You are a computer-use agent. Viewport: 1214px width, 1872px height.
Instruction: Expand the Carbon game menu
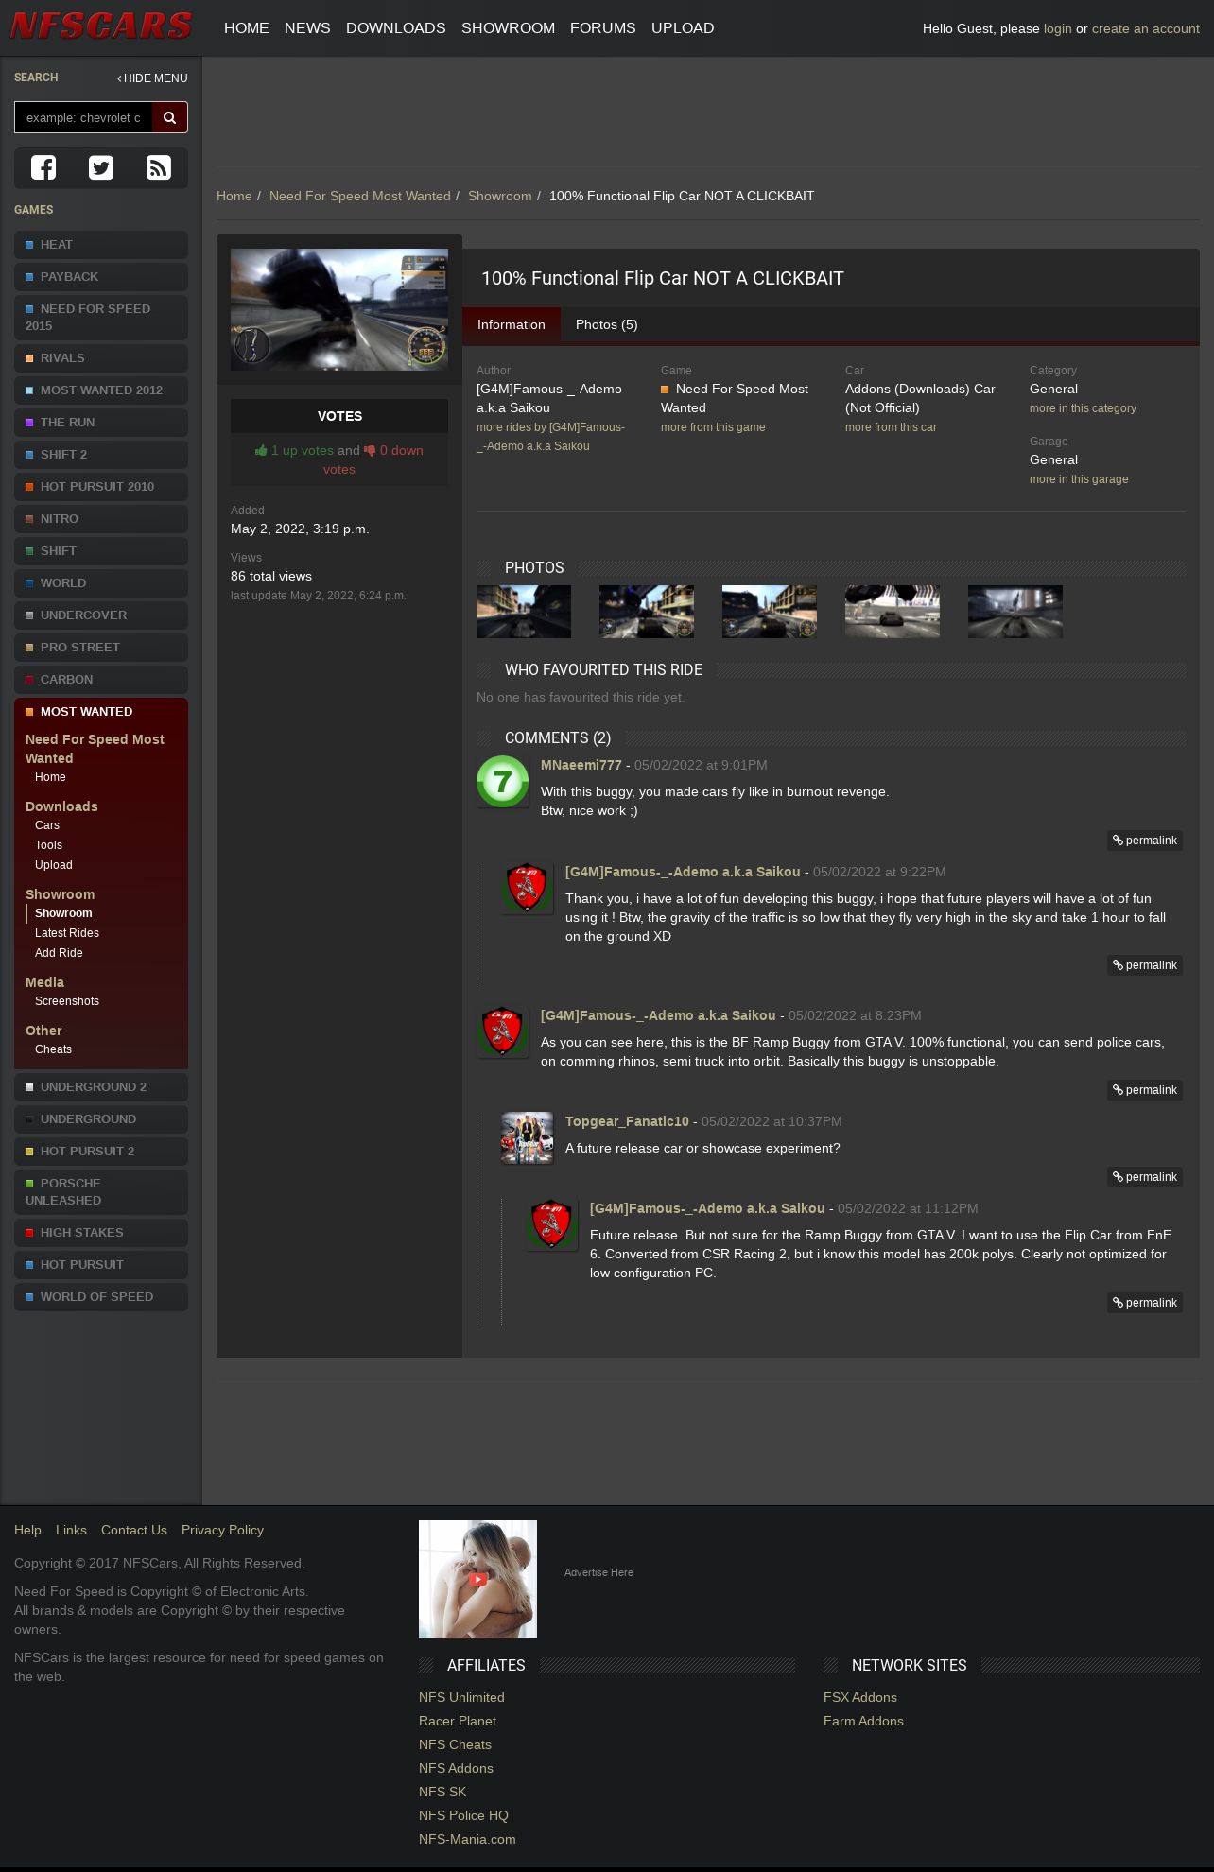click(x=101, y=680)
